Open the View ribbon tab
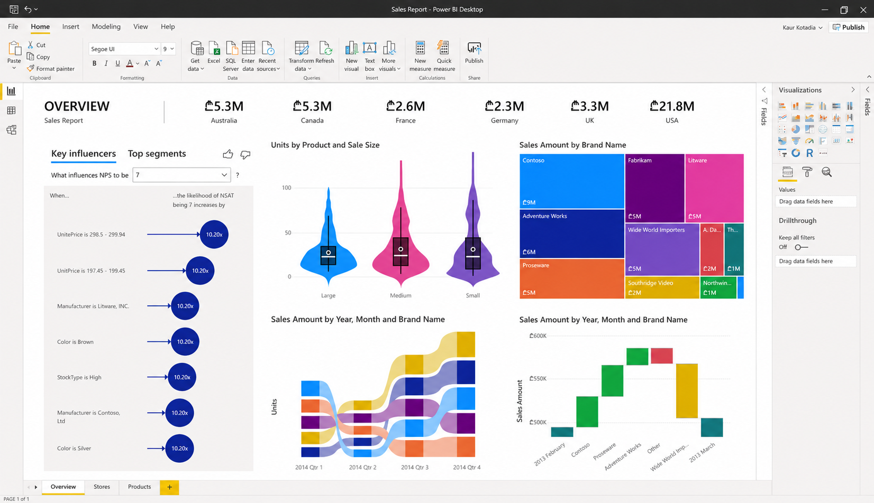Screen dimensions: 874x503 click(141, 26)
